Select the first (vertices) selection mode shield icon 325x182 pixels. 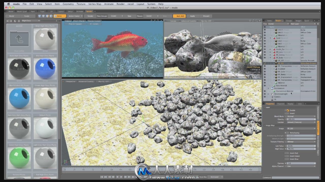coord(40,16)
